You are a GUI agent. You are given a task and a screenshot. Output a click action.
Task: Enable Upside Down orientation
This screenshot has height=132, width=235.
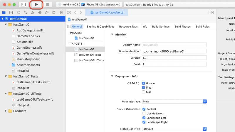[x=144, y=114]
